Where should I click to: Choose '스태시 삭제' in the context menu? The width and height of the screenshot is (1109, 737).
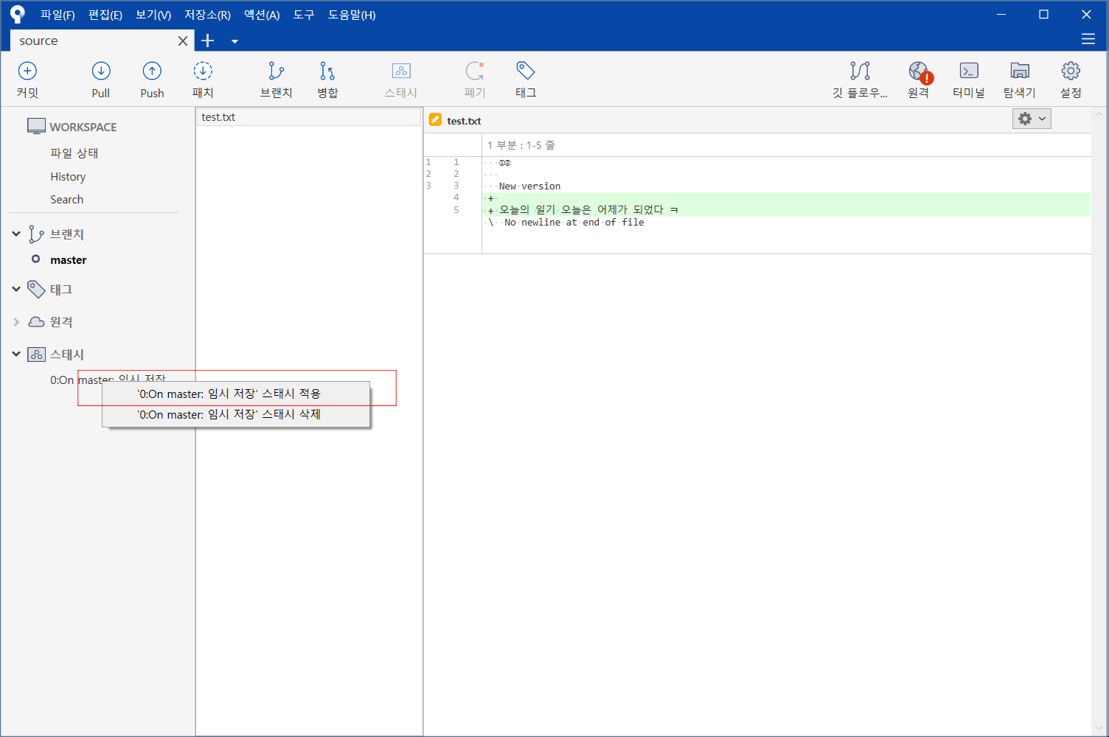pos(236,414)
